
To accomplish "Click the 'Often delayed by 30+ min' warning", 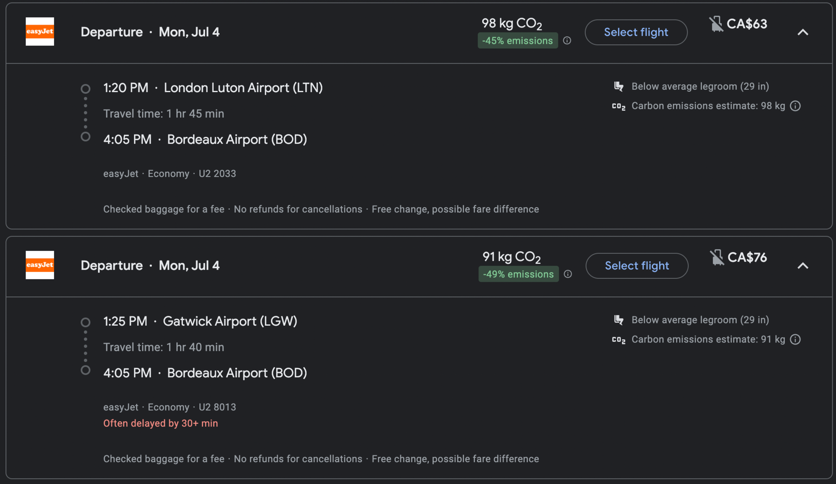I will [x=161, y=423].
